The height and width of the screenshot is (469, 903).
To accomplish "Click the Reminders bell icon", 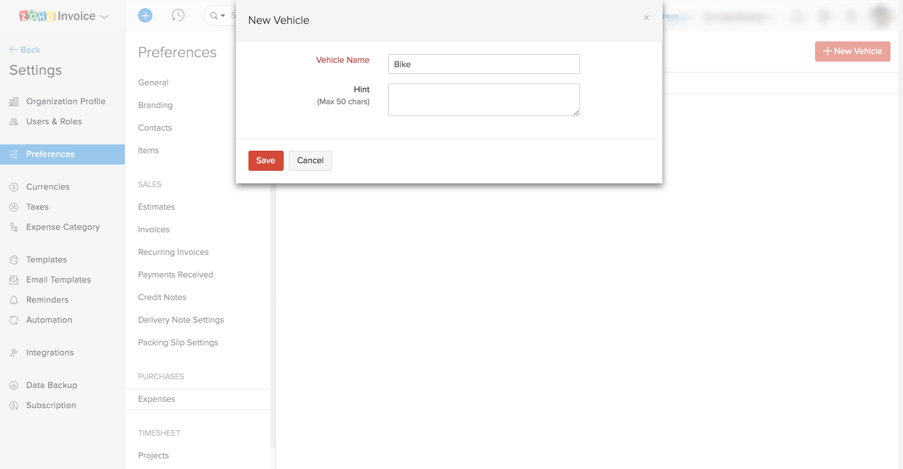I will 14,300.
